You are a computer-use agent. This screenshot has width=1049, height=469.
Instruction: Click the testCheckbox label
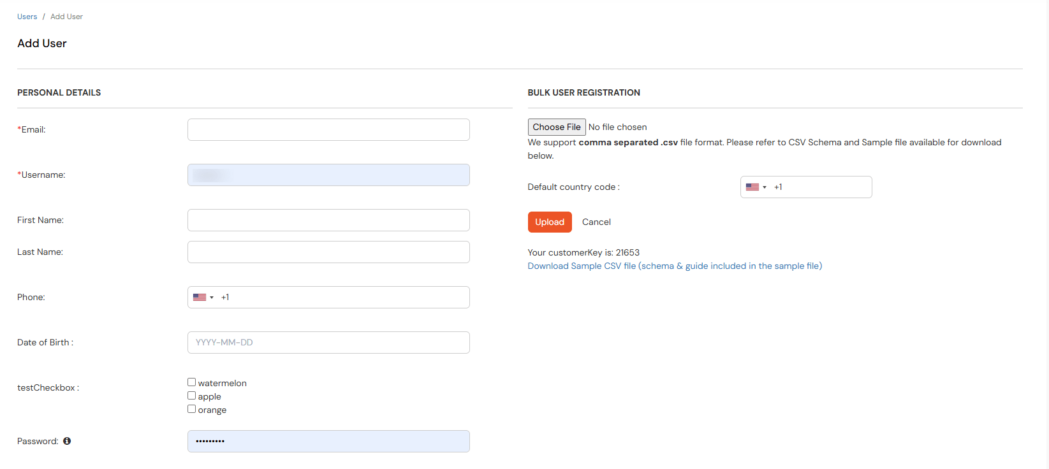click(48, 387)
